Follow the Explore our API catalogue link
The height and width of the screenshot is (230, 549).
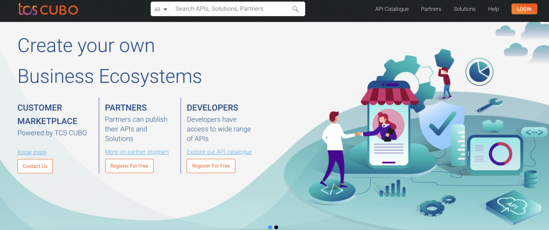(219, 152)
